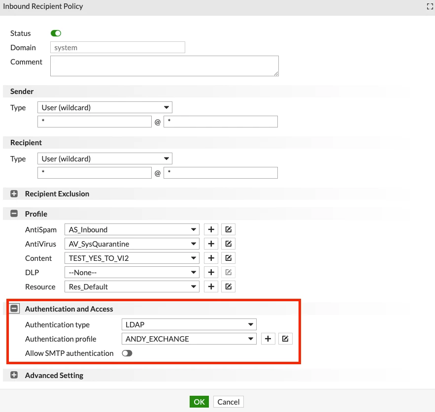
Task: Open the Resource profile dropdown
Action: (132, 286)
